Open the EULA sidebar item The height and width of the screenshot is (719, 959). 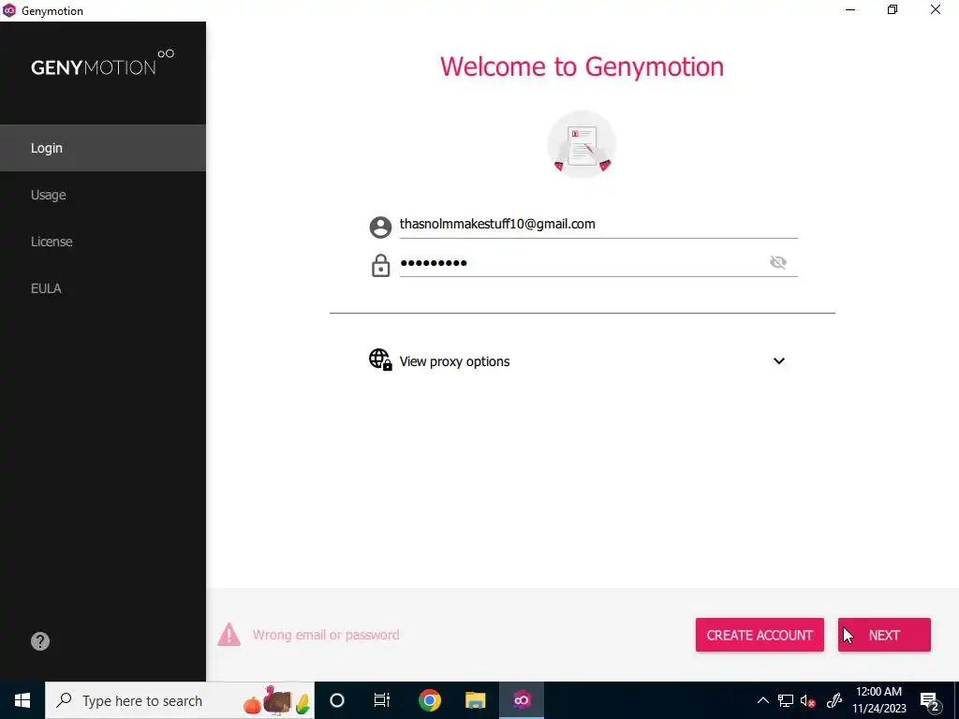103,288
